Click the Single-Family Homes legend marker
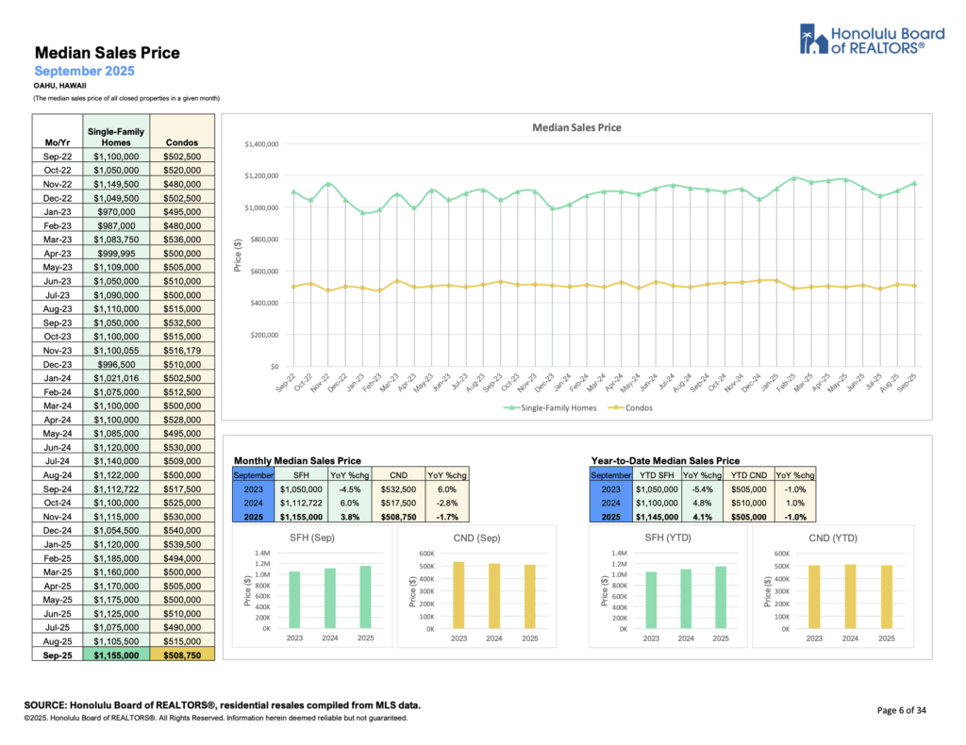This screenshot has width=966, height=745. point(510,407)
